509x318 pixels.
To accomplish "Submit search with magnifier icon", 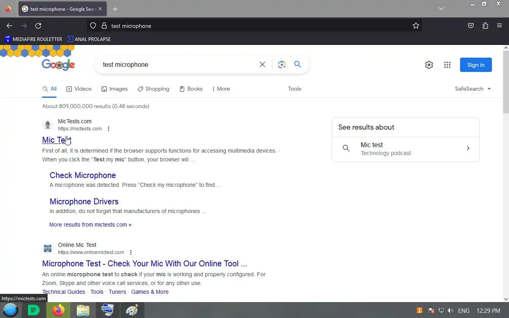I will [297, 64].
